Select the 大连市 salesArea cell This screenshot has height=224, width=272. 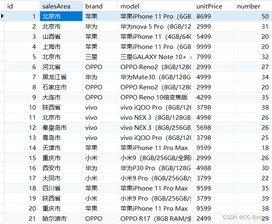61,97
